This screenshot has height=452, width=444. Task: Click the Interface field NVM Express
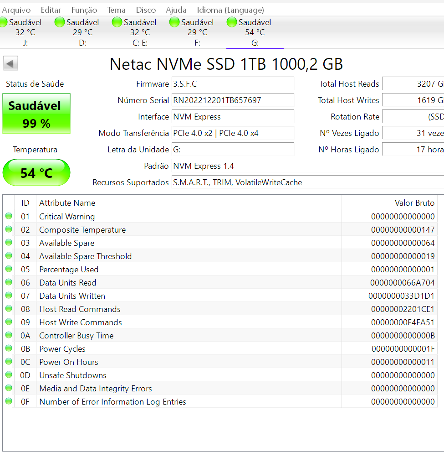click(x=233, y=117)
